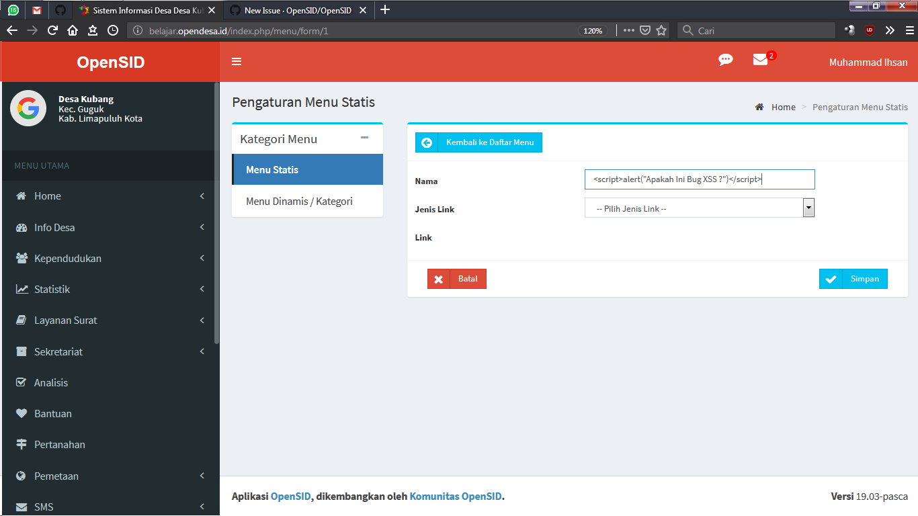This screenshot has width=918, height=516.
Task: Click the Home breadcrumb link
Action: pyautogui.click(x=783, y=107)
